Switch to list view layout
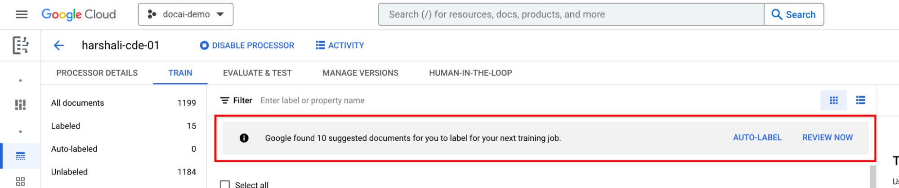 point(860,100)
